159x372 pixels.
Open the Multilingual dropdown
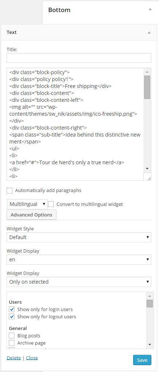(x=27, y=204)
